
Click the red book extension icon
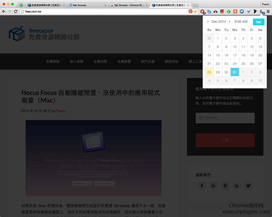[222, 11]
